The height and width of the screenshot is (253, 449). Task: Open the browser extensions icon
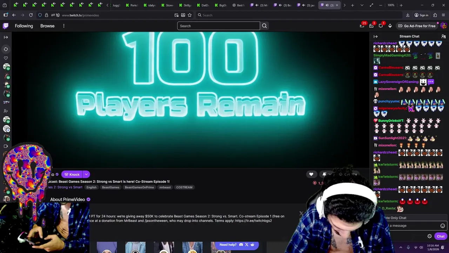(435, 15)
